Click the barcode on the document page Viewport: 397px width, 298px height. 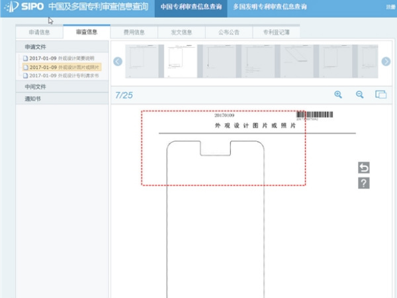click(x=315, y=115)
